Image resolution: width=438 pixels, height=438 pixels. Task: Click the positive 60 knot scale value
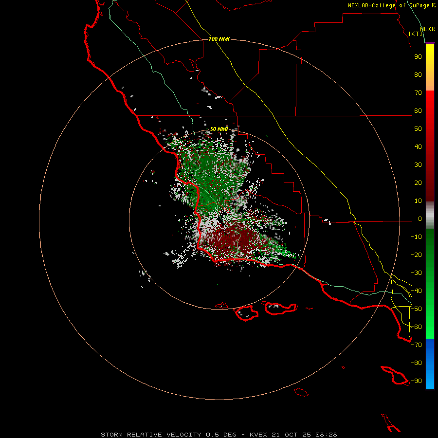click(x=418, y=111)
